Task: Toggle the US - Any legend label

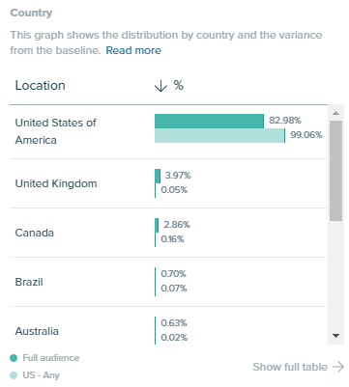Action: tap(41, 375)
